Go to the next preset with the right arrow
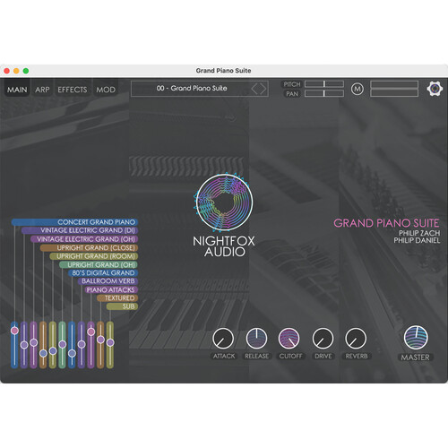Screen dimensions: 448x448 tap(263, 89)
